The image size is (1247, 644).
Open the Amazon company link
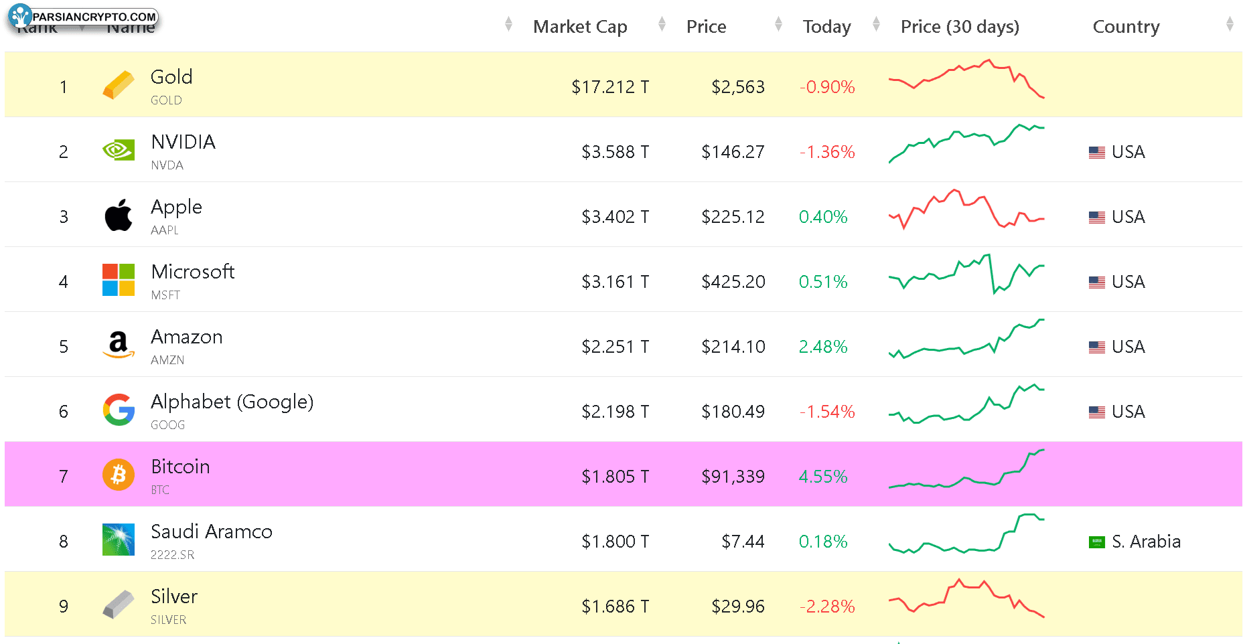pyautogui.click(x=187, y=337)
